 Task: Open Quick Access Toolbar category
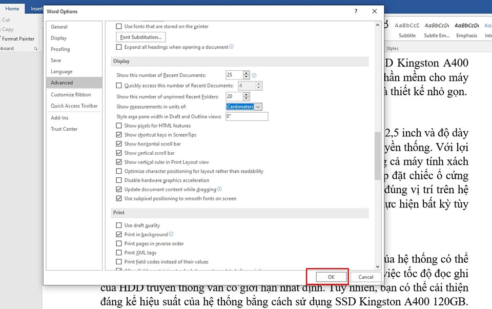coord(74,106)
